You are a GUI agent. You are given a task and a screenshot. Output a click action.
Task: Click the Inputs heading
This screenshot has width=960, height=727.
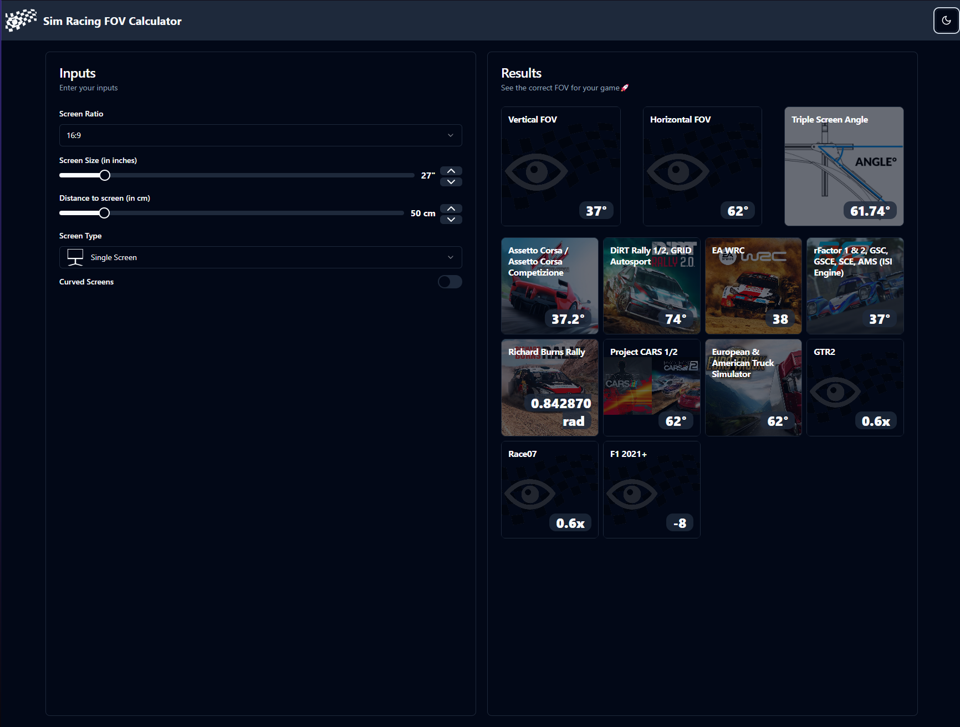click(x=78, y=73)
